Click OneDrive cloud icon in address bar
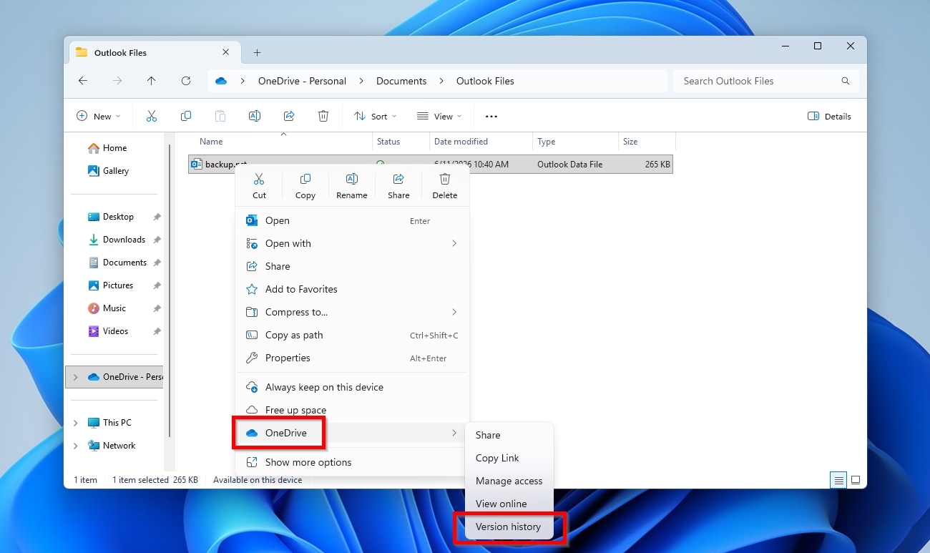The image size is (930, 553). click(x=221, y=81)
